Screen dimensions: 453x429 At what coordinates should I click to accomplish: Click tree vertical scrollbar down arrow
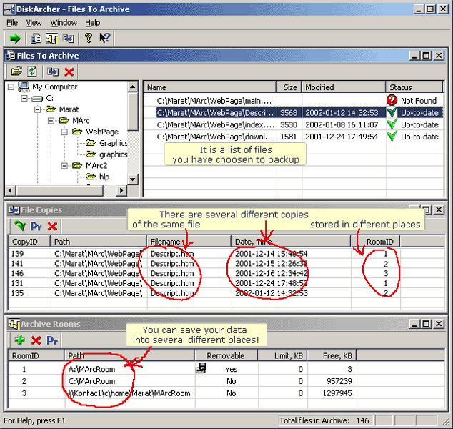click(x=133, y=179)
